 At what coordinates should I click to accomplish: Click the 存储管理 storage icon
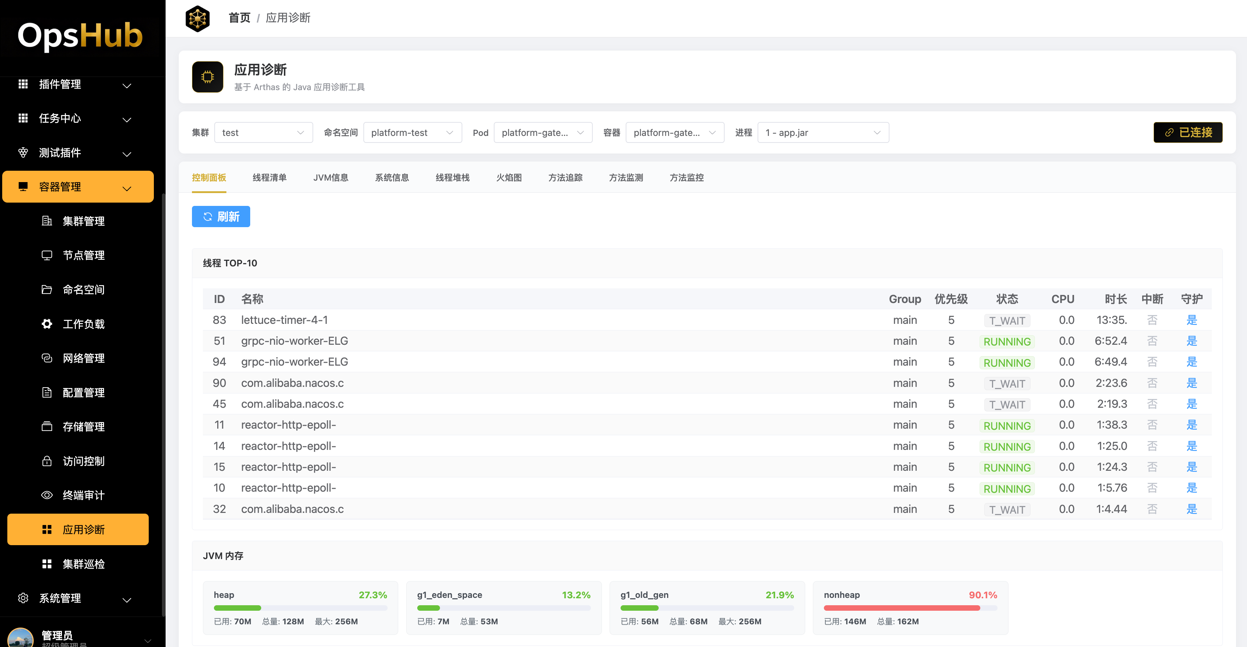(x=47, y=427)
